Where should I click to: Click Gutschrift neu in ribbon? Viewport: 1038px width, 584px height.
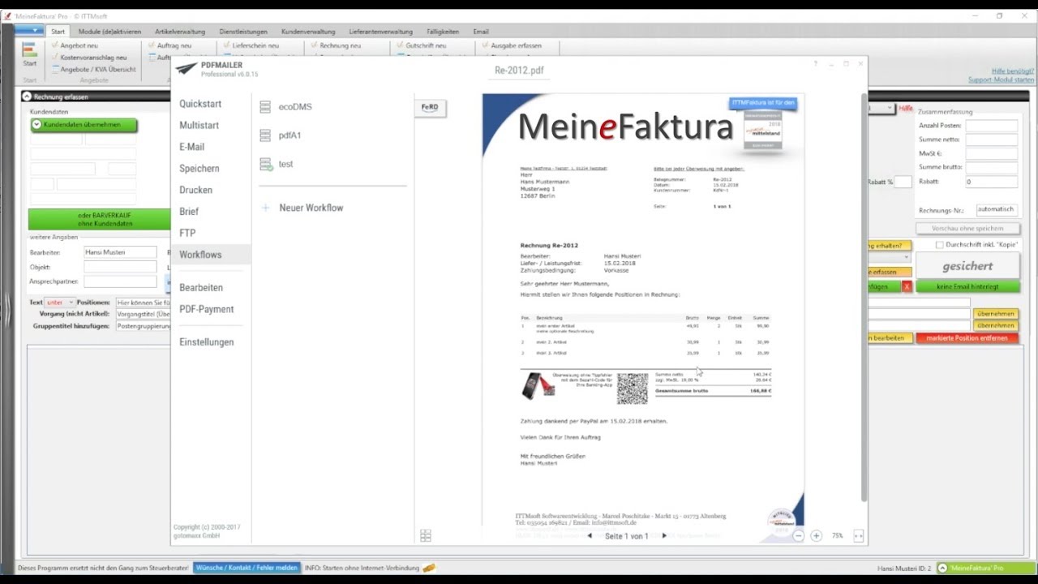coord(422,45)
